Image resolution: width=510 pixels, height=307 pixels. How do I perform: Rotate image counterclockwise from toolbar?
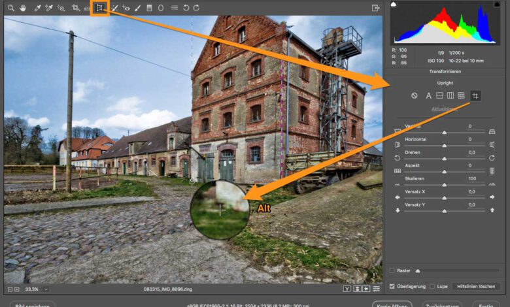(x=186, y=8)
